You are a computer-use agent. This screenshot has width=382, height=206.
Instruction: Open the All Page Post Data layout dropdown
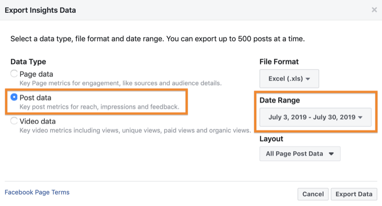(300, 154)
